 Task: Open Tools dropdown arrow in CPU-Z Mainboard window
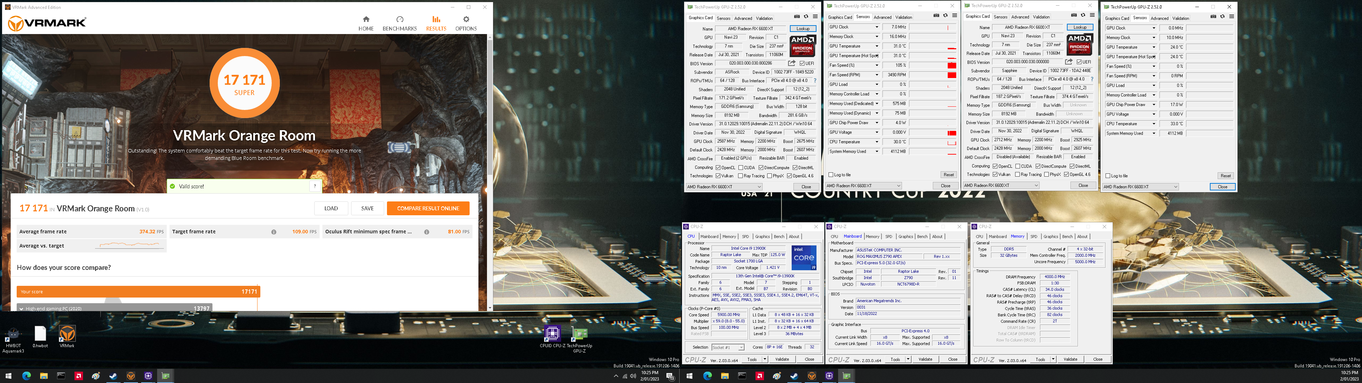[x=908, y=359]
